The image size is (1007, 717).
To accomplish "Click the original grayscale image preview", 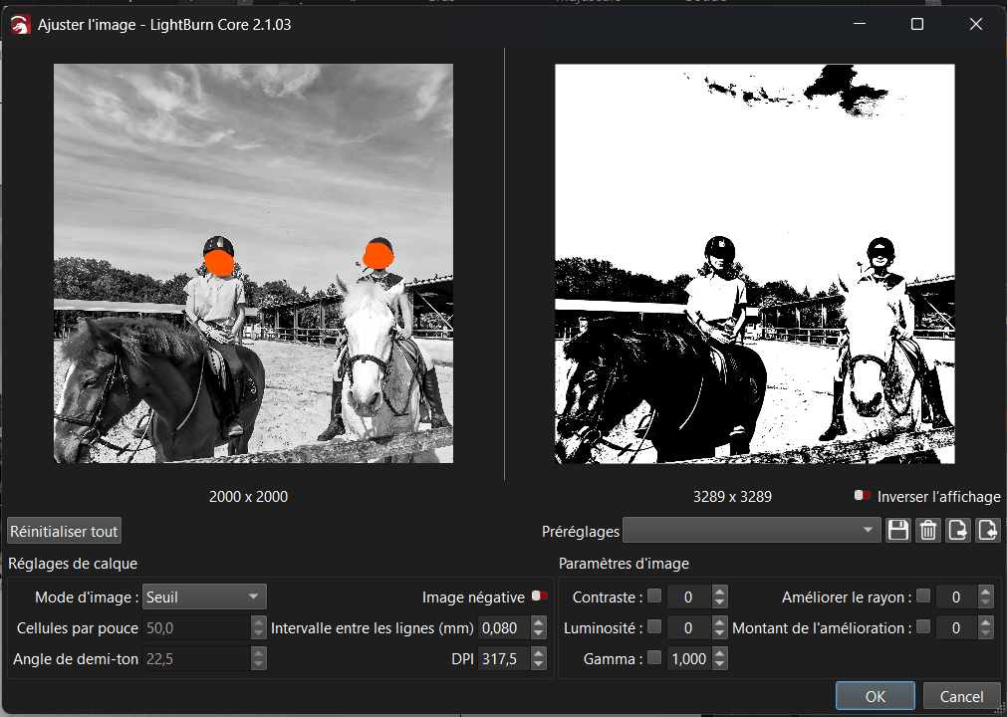I will click(x=254, y=263).
